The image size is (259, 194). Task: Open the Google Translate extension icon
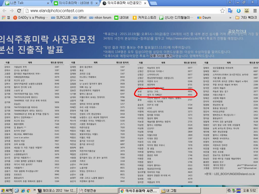230,11
